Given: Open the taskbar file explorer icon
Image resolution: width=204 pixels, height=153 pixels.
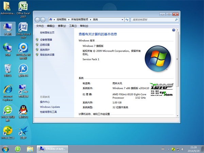Looking at the screenshot, I should (30, 149).
